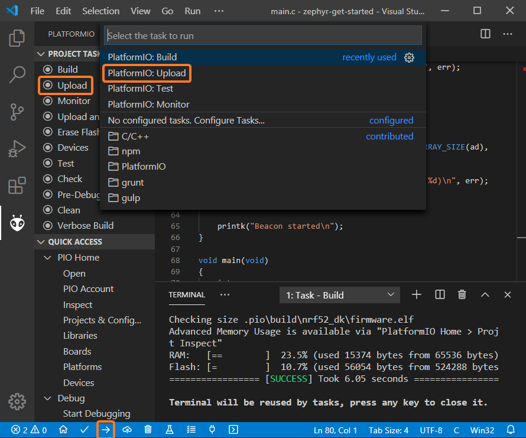The width and height of the screenshot is (526, 438).
Task: Open PlatformIO terminal icon in status bar
Action: (233, 430)
